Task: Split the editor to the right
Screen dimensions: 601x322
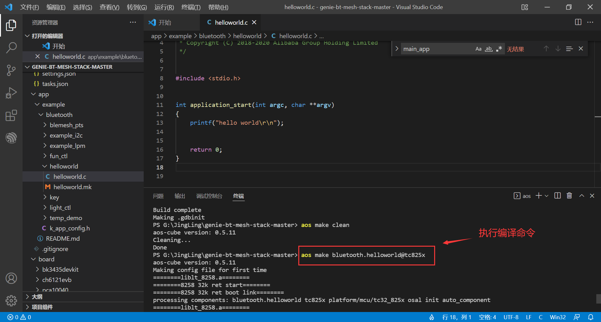Action: 578,22
